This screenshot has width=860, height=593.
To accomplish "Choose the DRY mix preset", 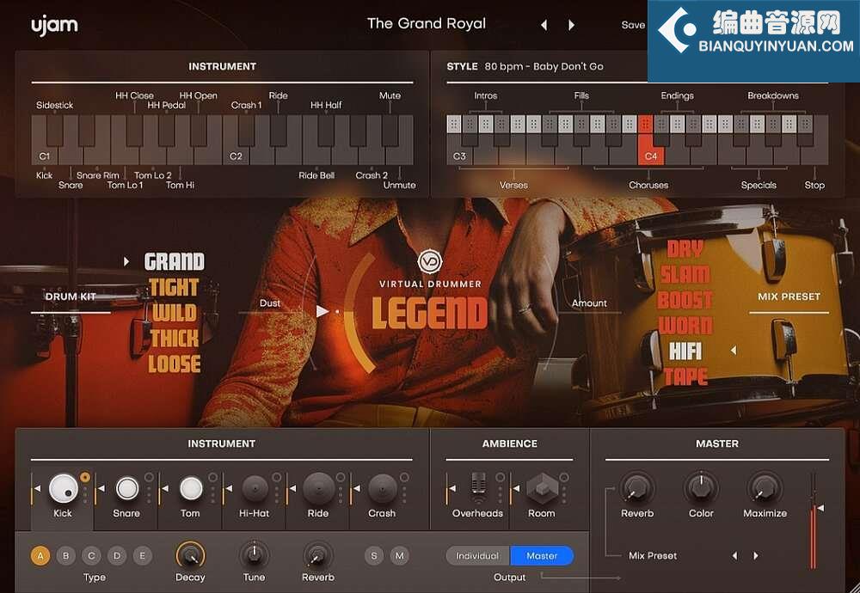I will point(685,249).
